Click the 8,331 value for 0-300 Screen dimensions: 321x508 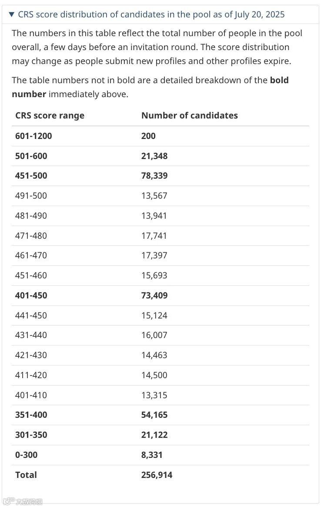[x=152, y=455]
